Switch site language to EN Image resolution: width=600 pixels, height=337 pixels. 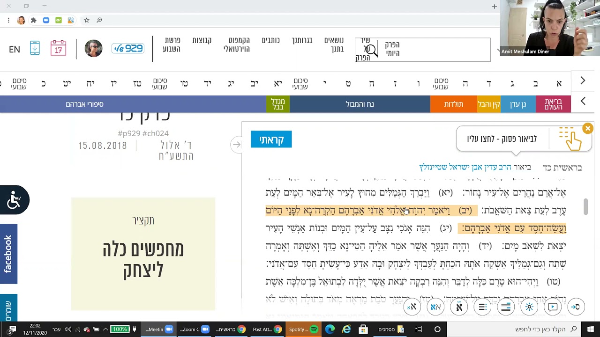[x=15, y=49]
